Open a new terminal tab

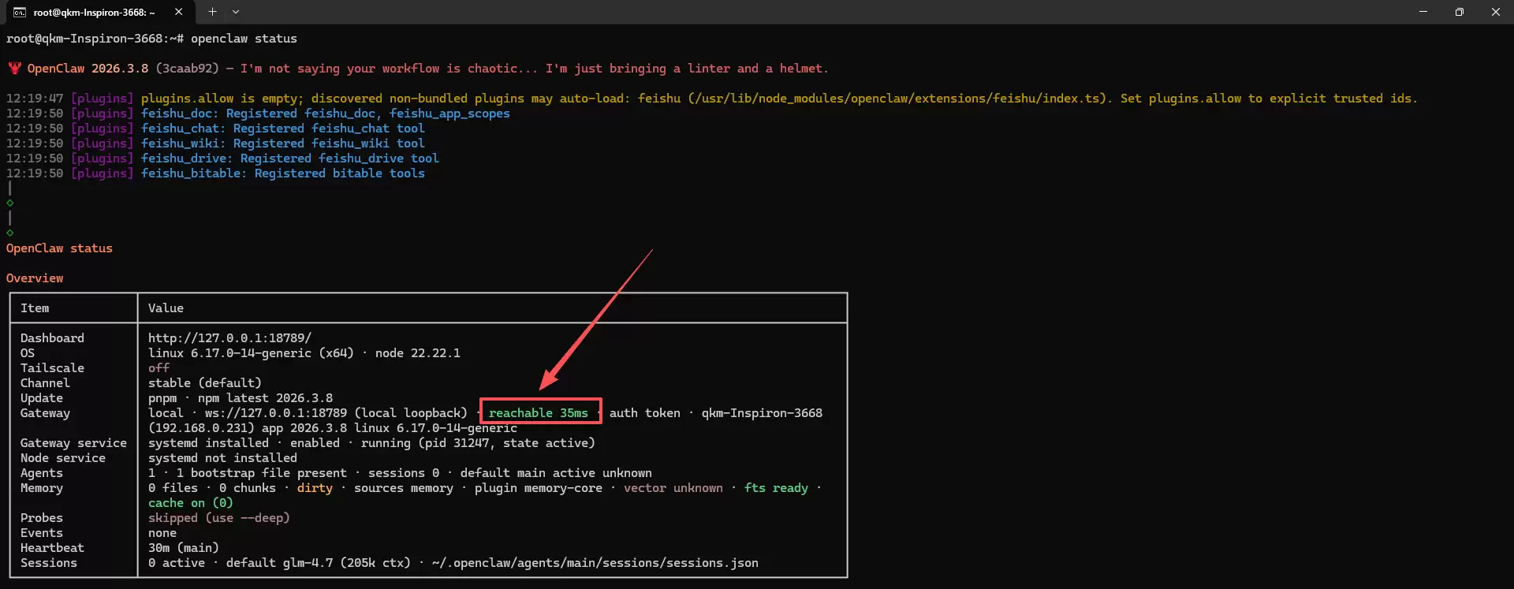click(212, 12)
